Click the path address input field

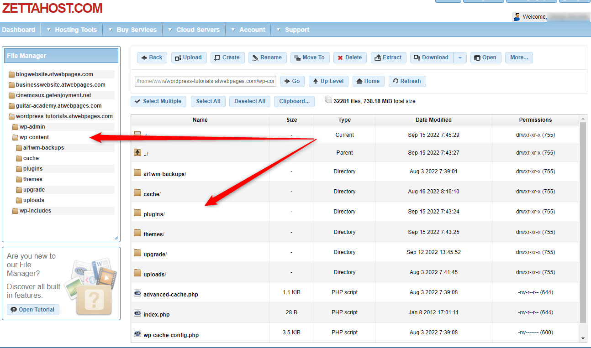point(206,81)
